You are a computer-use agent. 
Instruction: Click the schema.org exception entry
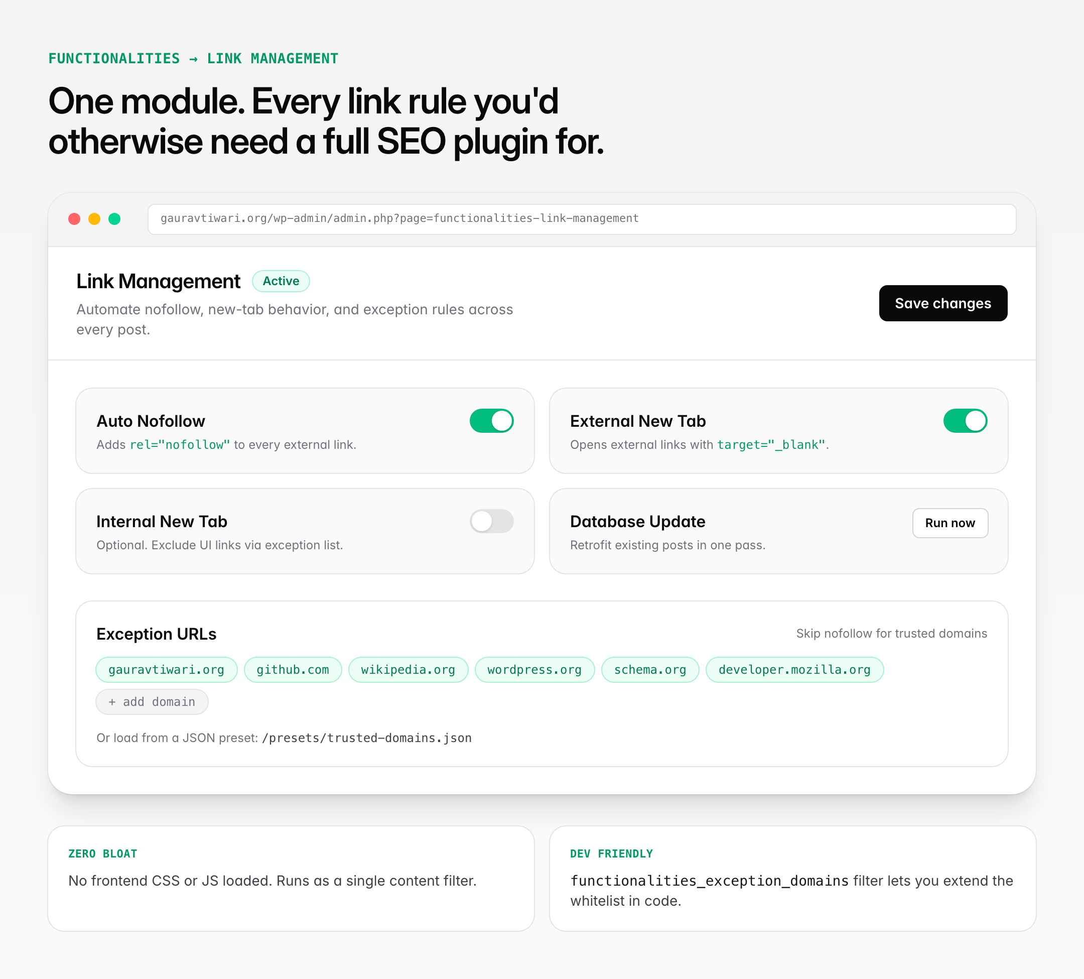pos(649,670)
